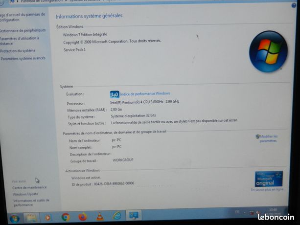Select Protection du système
The height and width of the screenshot is (225, 300).
tap(18, 51)
